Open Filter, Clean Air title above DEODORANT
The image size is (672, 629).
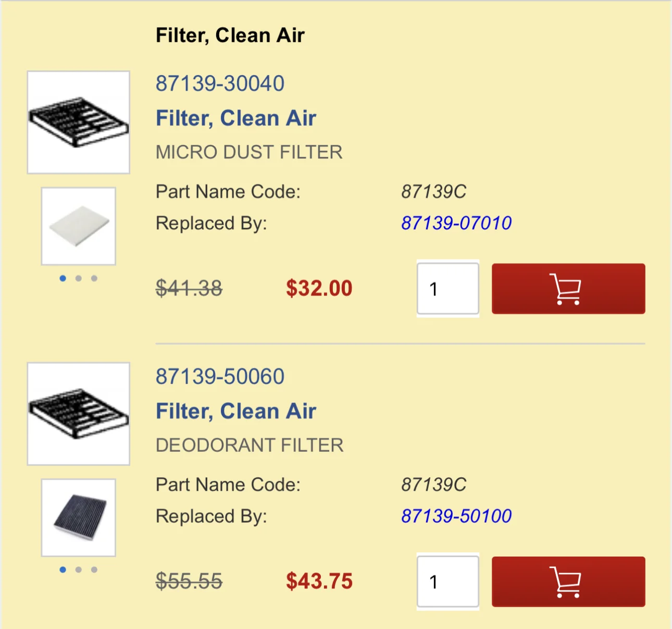point(236,411)
